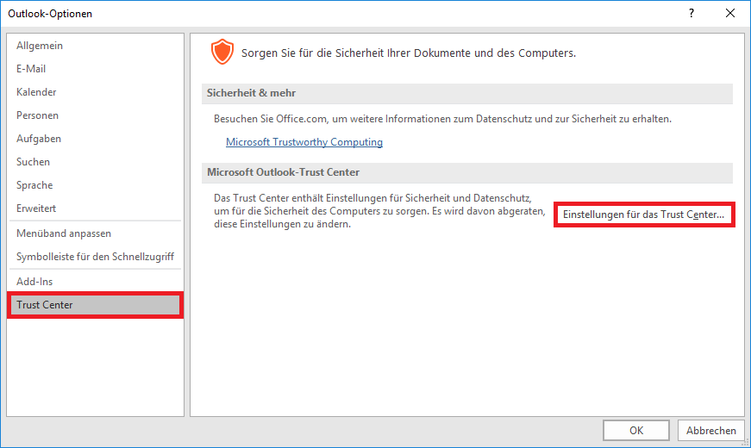Open the help question mark button
This screenshot has height=448, width=751.
click(x=691, y=13)
